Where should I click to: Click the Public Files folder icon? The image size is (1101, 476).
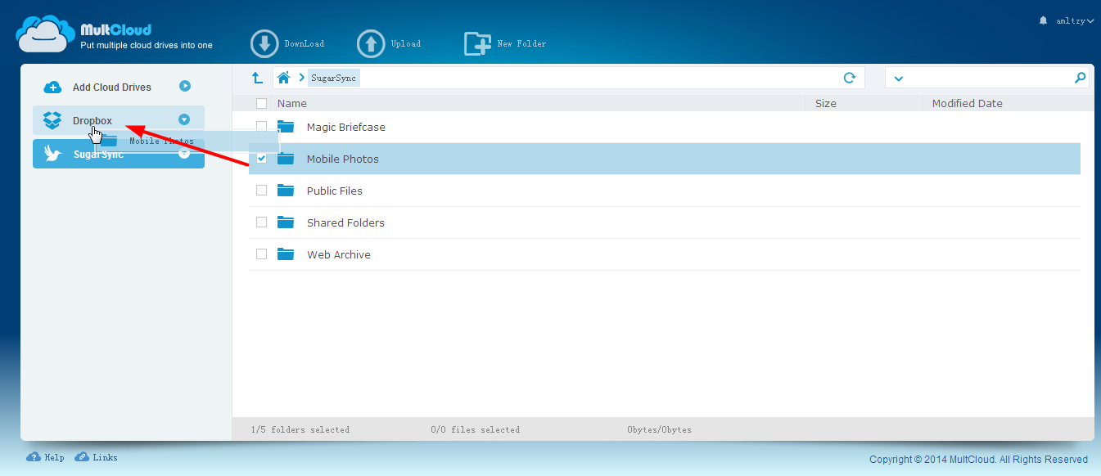pos(286,190)
